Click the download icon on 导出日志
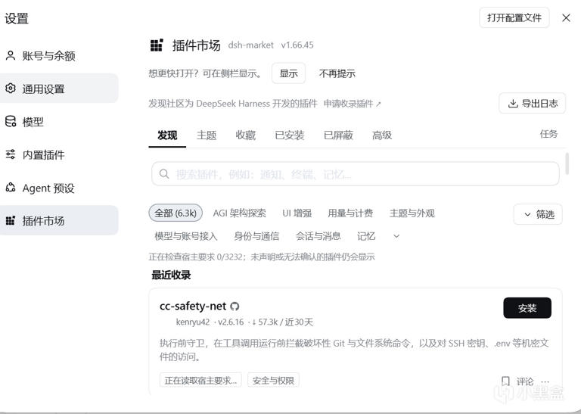Image resolution: width=581 pixels, height=414 pixels. click(x=512, y=104)
